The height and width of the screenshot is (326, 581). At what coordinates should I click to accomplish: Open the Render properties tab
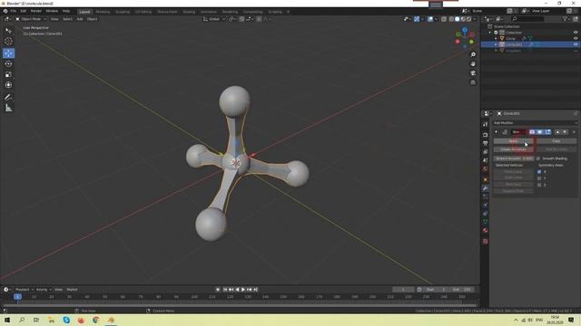tap(486, 135)
